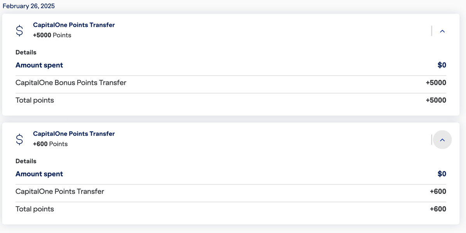Click dollar icon of +5000 points transfer
Image resolution: width=466 pixels, height=233 pixels.
[19, 31]
